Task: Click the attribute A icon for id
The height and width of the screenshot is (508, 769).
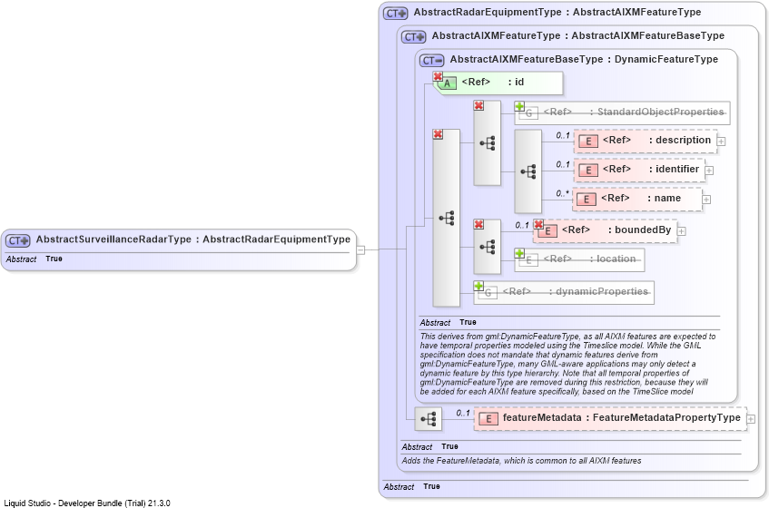Action: (447, 83)
